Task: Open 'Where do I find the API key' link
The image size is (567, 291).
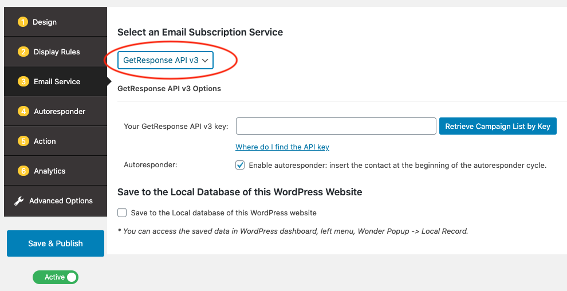Action: [282, 147]
